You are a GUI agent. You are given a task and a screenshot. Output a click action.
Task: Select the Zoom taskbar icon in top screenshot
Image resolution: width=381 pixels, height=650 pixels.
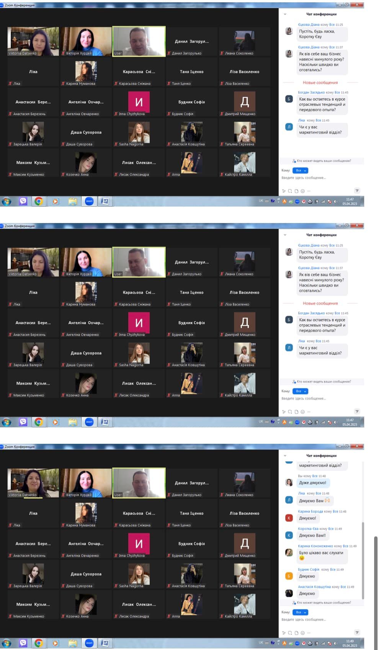(89, 201)
